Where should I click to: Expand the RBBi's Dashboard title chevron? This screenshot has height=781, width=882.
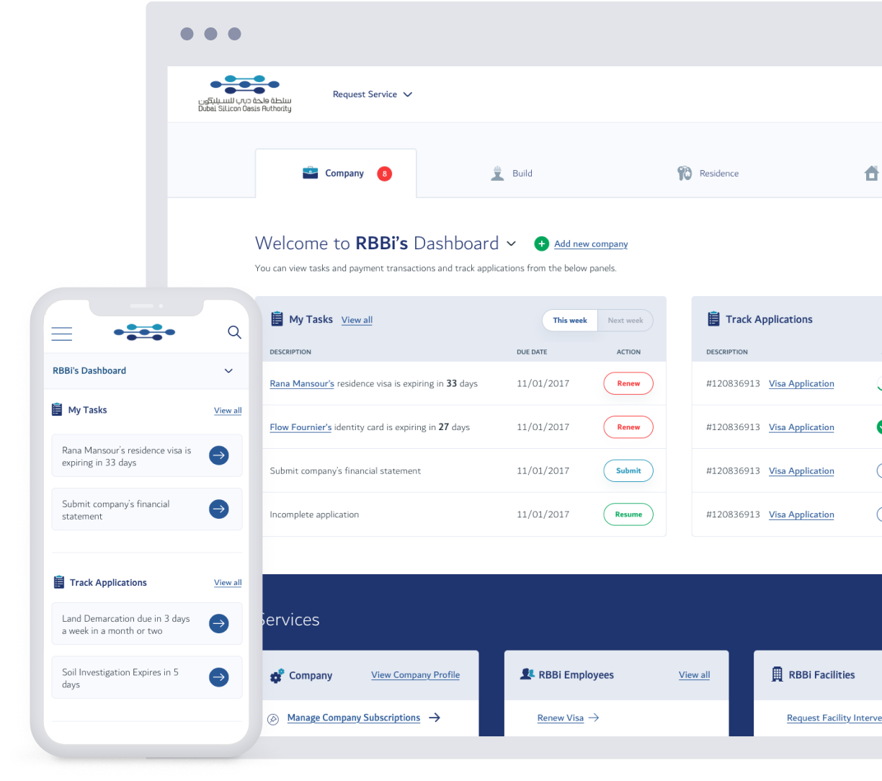[512, 244]
